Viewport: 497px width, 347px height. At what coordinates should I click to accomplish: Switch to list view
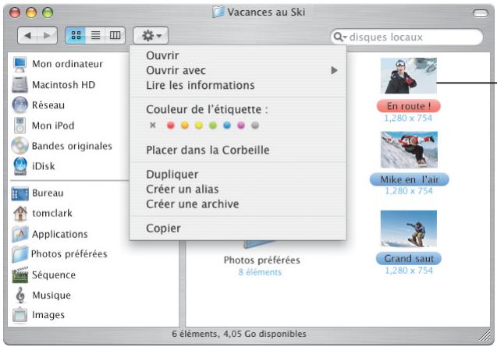click(95, 35)
